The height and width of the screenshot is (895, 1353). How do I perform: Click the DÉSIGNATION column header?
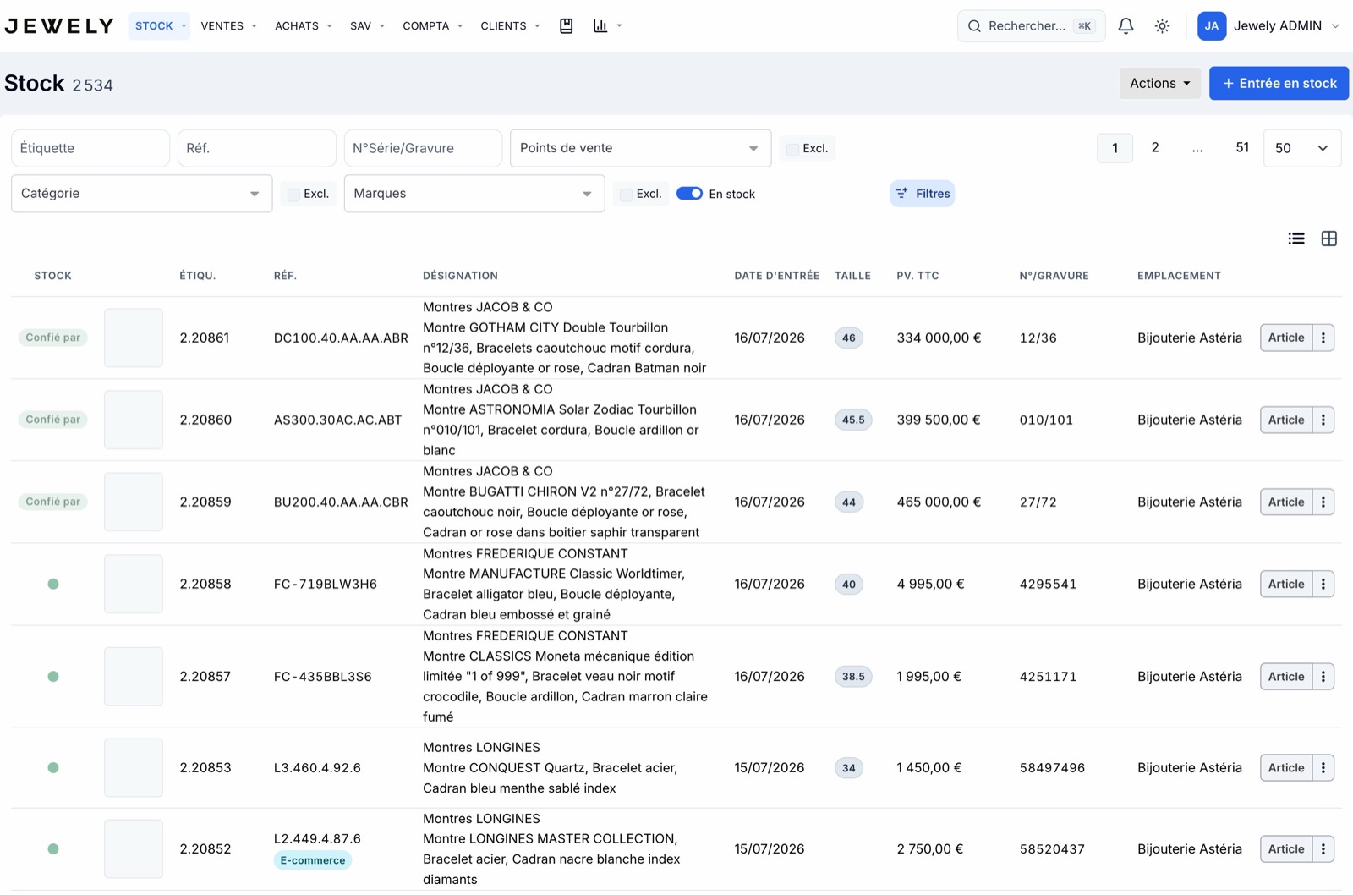point(460,276)
